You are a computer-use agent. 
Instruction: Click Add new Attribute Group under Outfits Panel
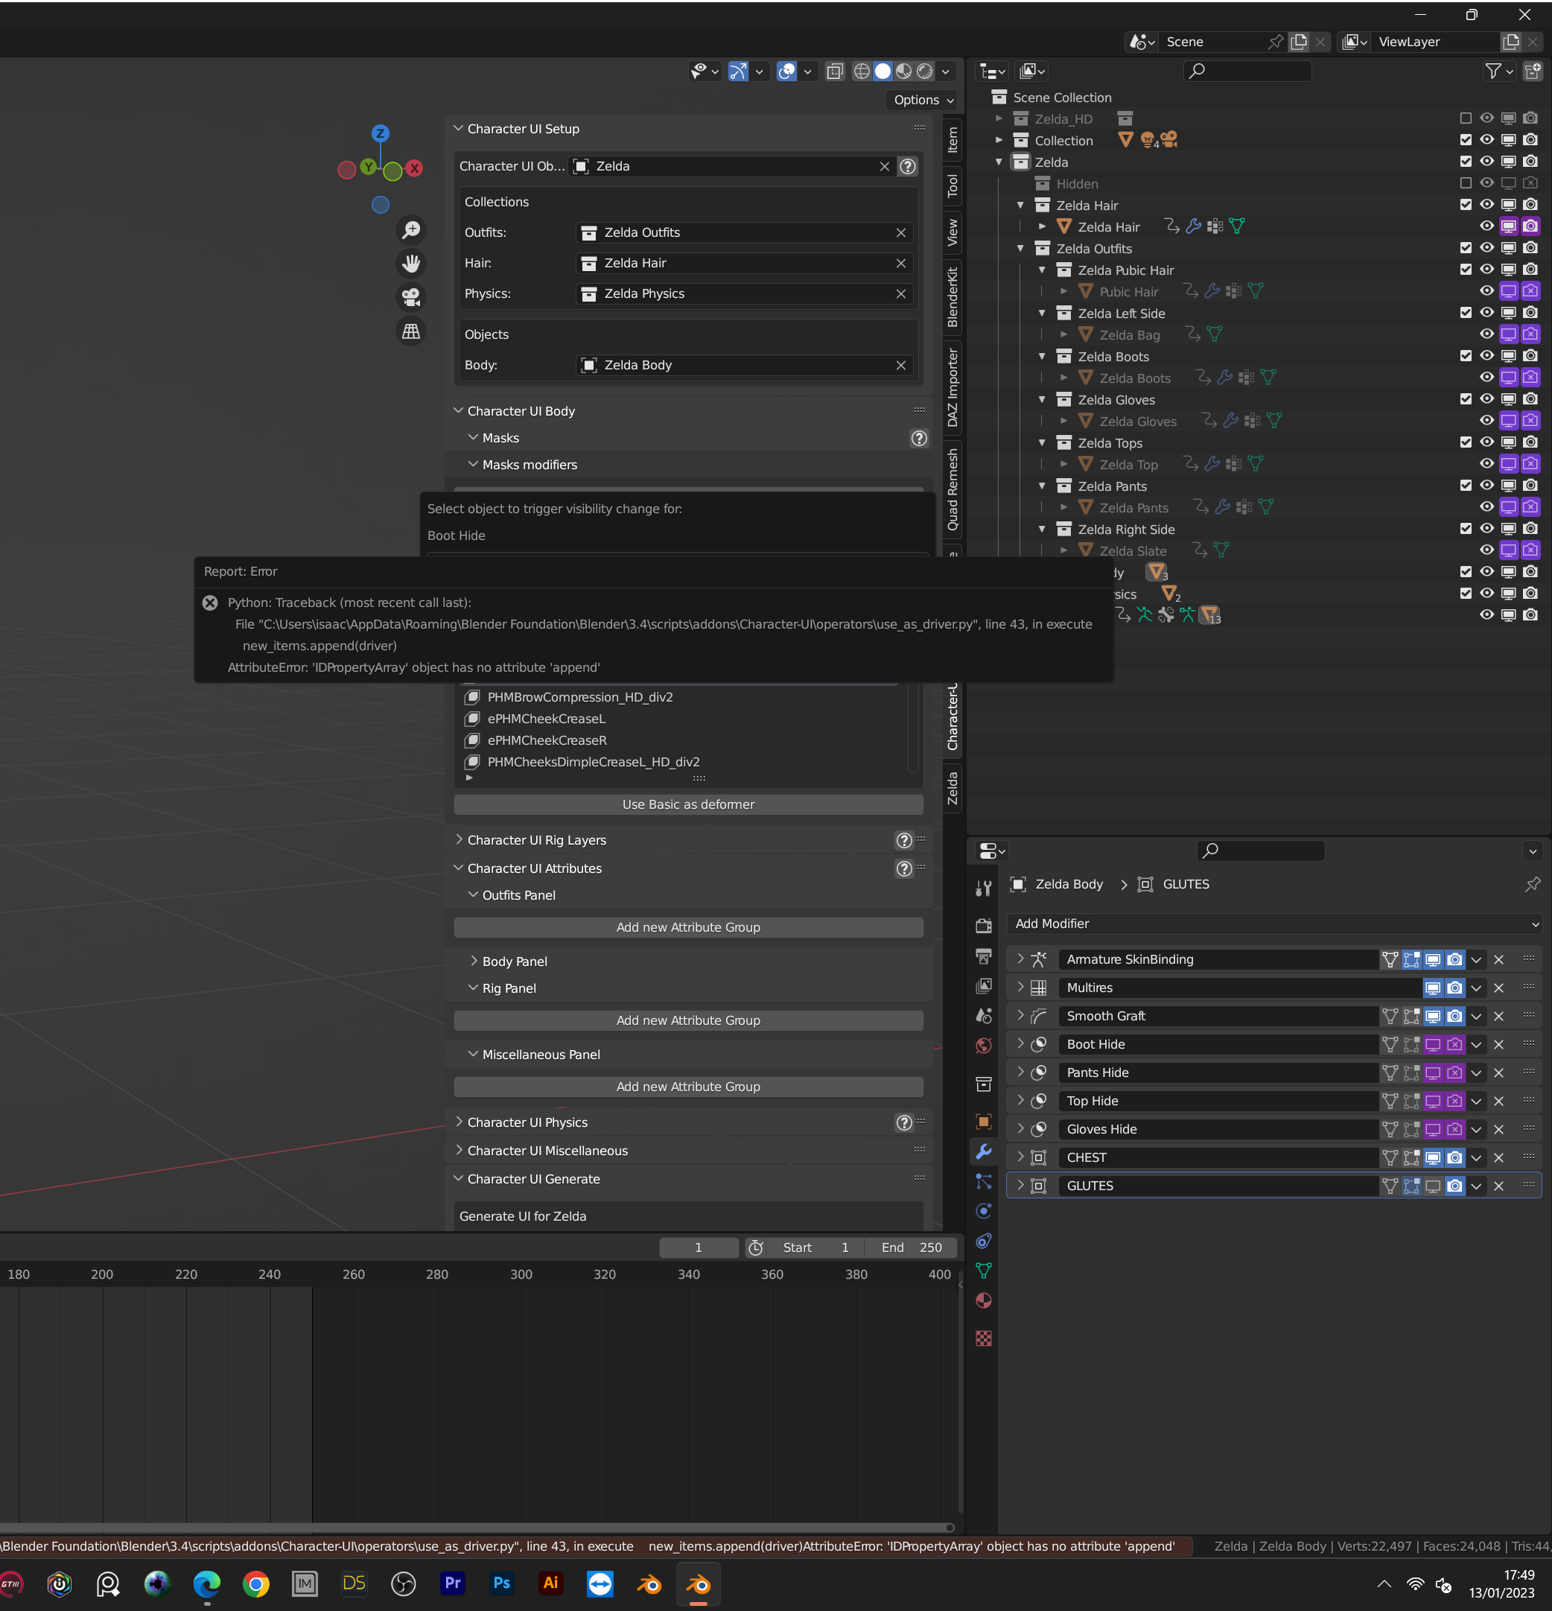pyautogui.click(x=688, y=927)
